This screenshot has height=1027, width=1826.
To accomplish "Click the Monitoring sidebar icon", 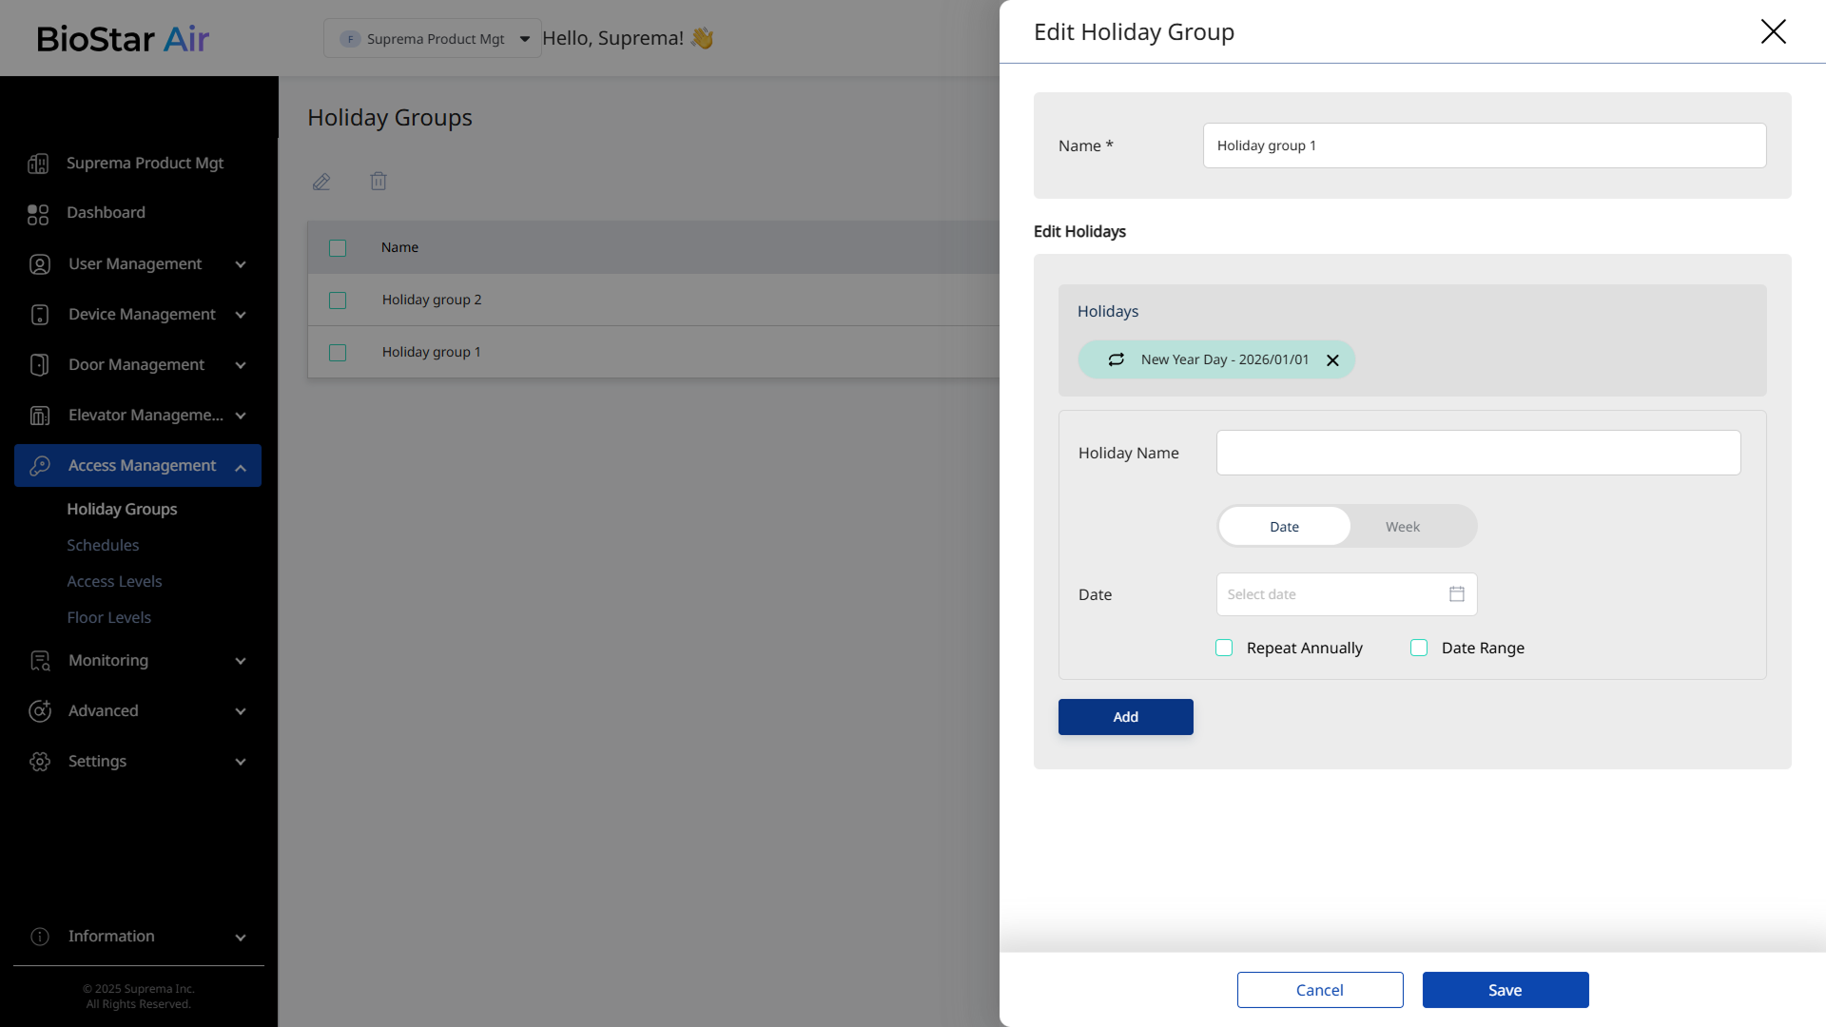I will pos(40,661).
